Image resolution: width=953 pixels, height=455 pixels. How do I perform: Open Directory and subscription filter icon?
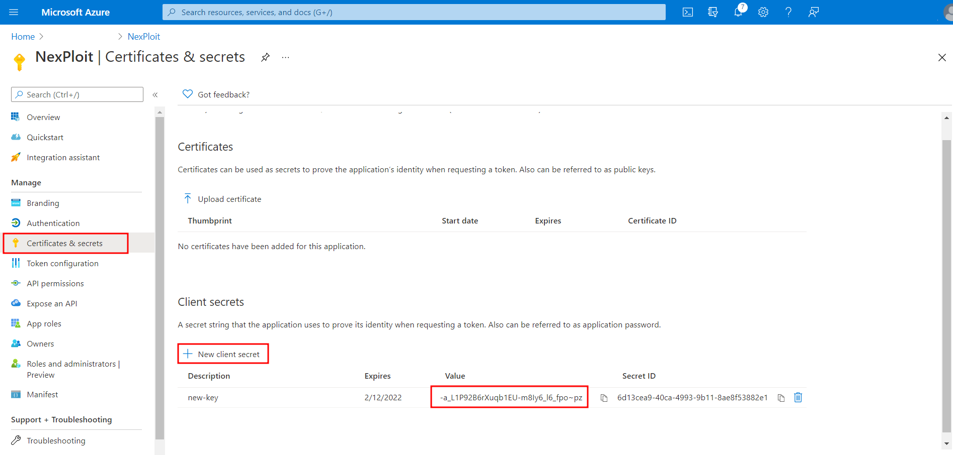[x=712, y=12]
